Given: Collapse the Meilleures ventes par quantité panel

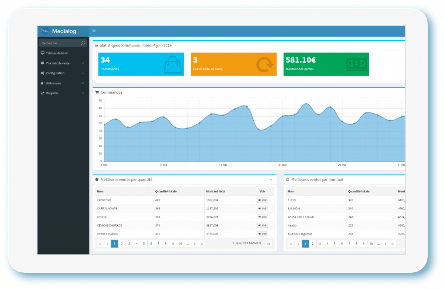Looking at the screenshot, I should [271, 179].
